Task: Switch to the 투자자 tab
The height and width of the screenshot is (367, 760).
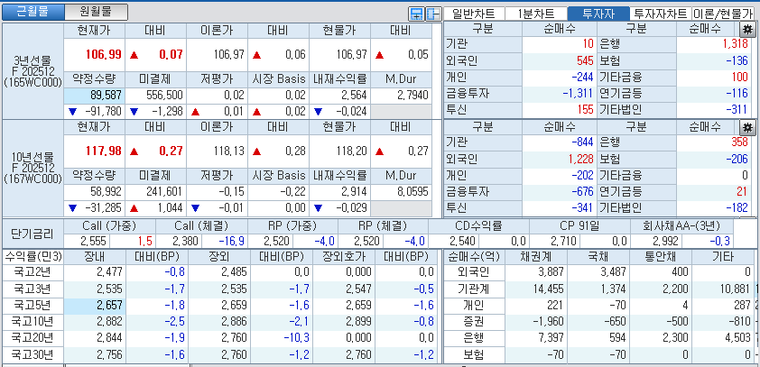Action: pos(598,14)
